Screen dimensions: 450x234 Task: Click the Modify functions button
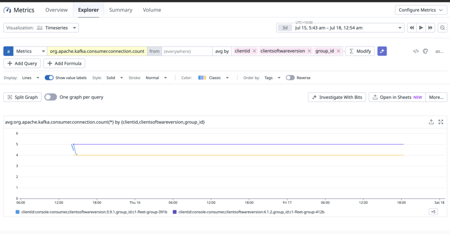(360, 51)
